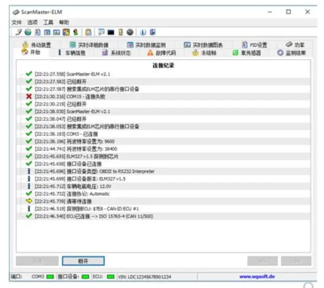Open the 氧传感器 tab
Image resolution: width=324 pixels, height=288 pixels.
[x=247, y=53]
